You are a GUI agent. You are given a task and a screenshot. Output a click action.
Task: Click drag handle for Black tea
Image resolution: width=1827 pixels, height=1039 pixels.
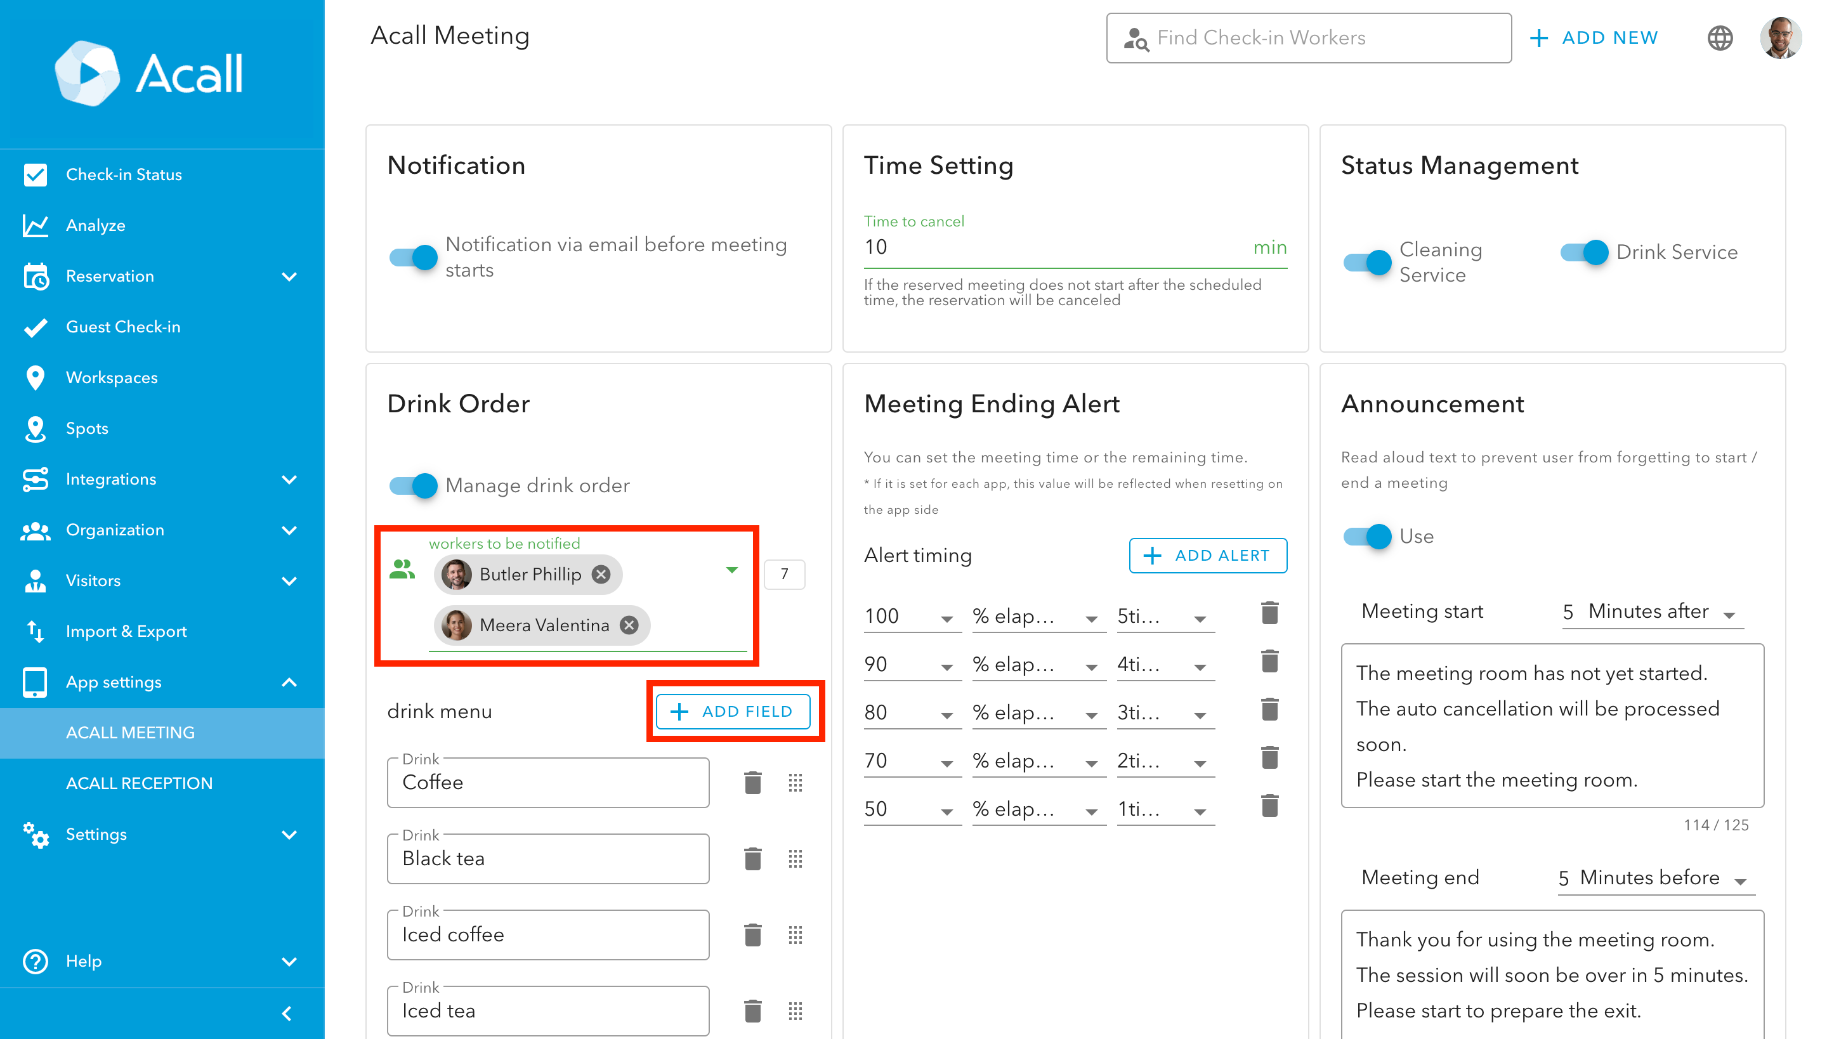[795, 858]
